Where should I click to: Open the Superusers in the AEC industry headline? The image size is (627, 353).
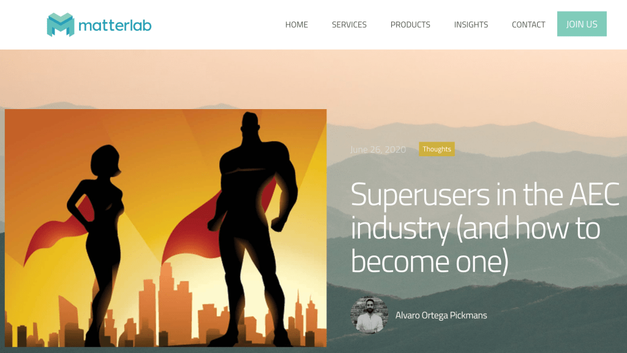click(x=485, y=227)
